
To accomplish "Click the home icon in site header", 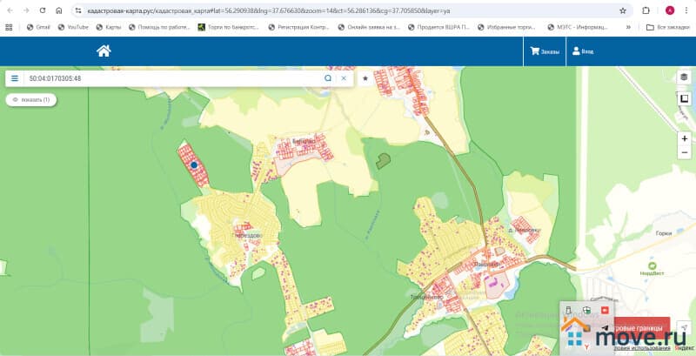I will (x=104, y=51).
